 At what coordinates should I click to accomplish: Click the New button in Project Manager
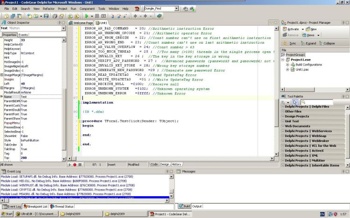(x=311, y=29)
